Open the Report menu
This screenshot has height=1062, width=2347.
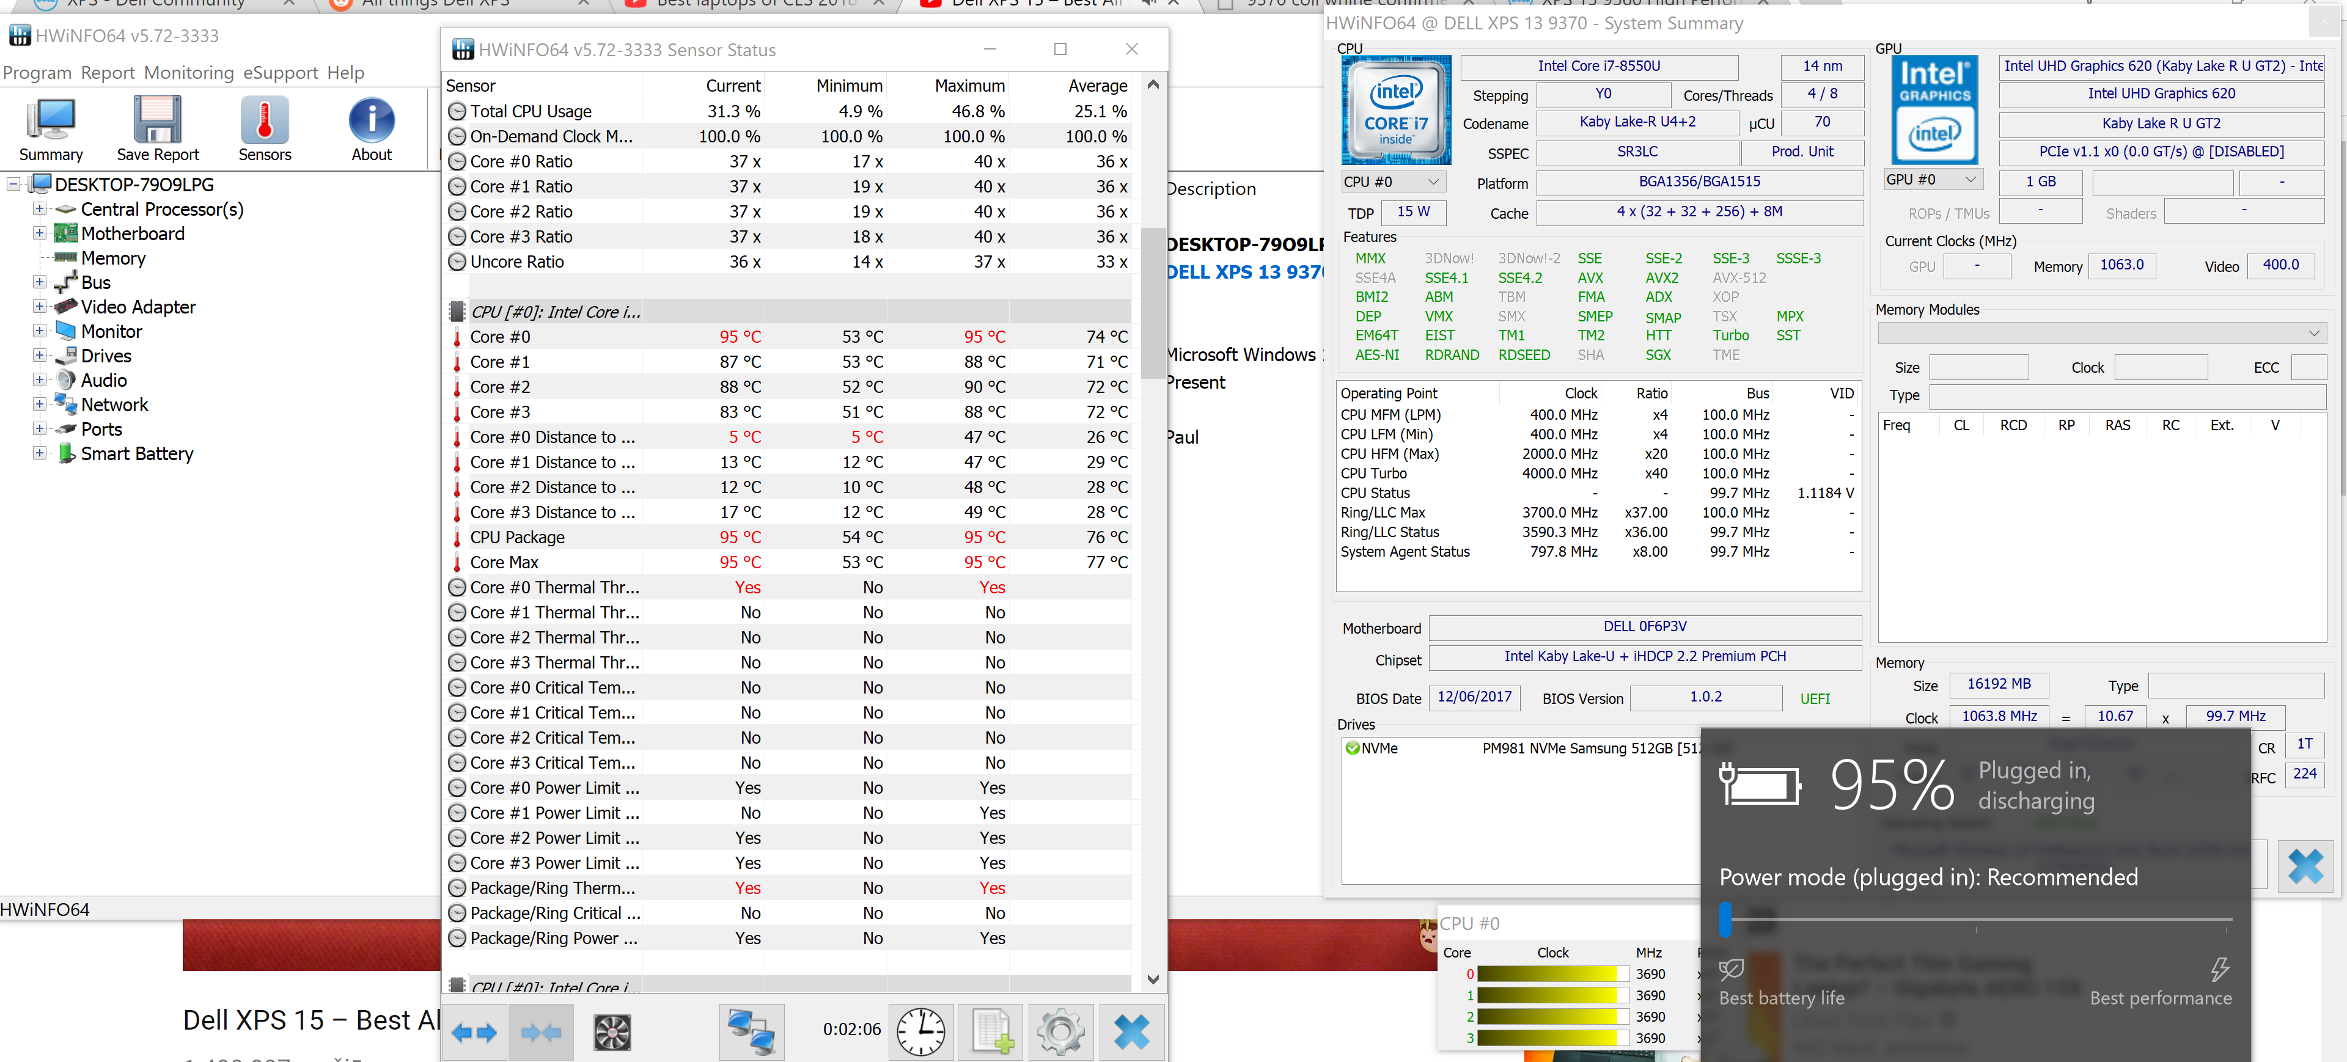point(108,72)
